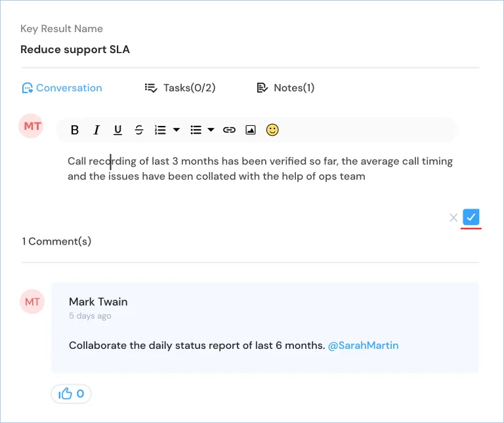The width and height of the screenshot is (504, 423).
Task: Click into the comment text editing area
Action: tap(261, 169)
